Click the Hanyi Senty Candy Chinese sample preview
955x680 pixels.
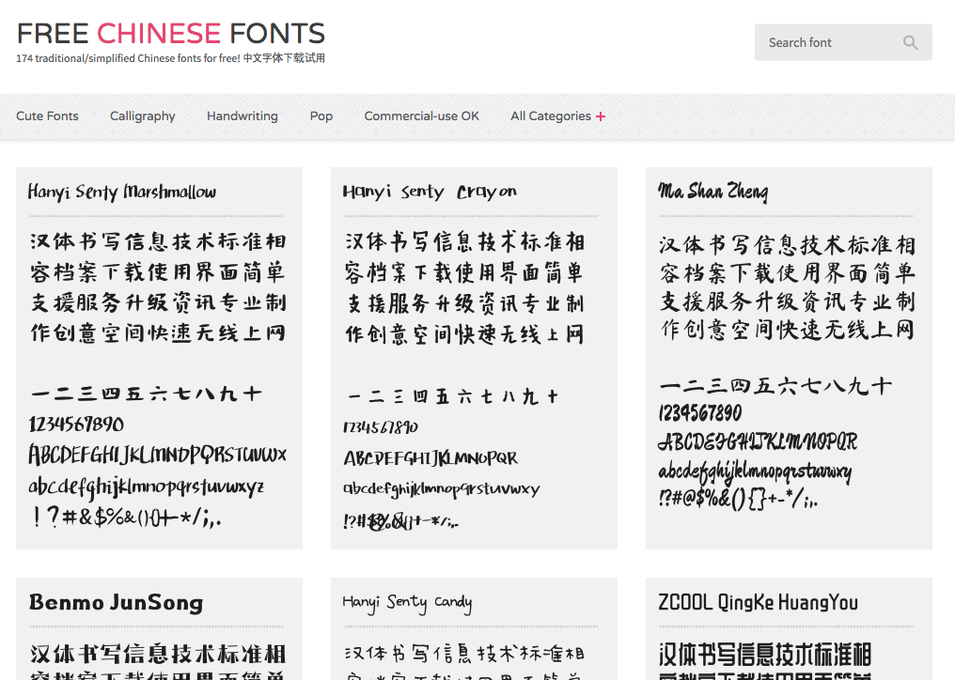tap(464, 661)
